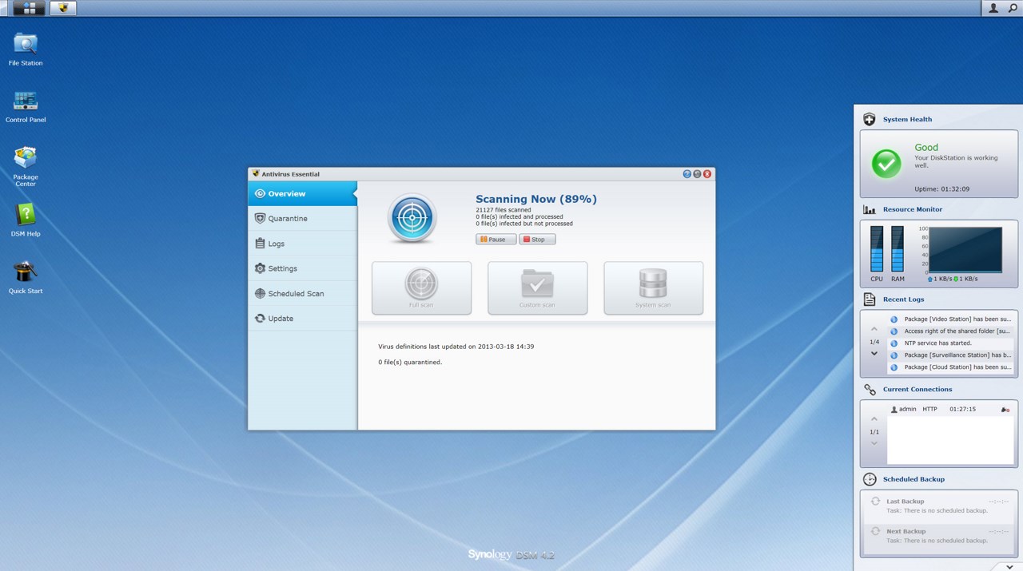Screen dimensions: 1023x571
Task: Open the search magnifier in taskbar
Action: (x=1013, y=8)
